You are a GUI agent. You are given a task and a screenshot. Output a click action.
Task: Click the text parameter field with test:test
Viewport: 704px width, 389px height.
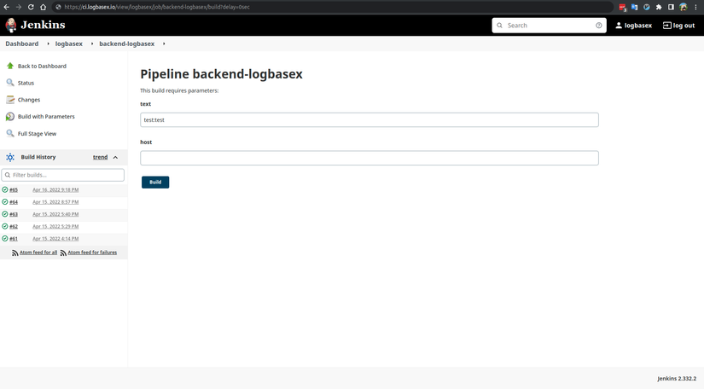(369, 119)
